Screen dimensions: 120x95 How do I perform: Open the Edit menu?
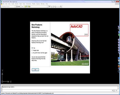click(6, 4)
